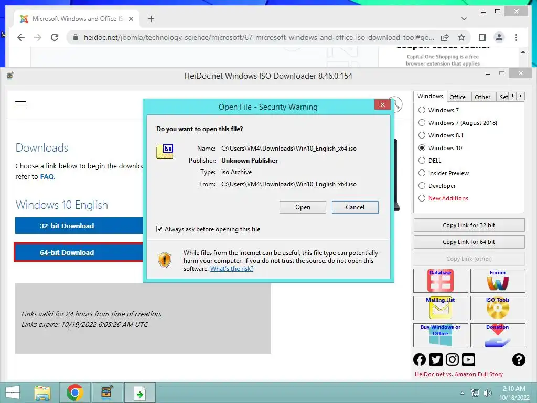The width and height of the screenshot is (537, 403).
Task: Open HeiDoc.net vs. Amazon Full Story
Action: (459, 374)
